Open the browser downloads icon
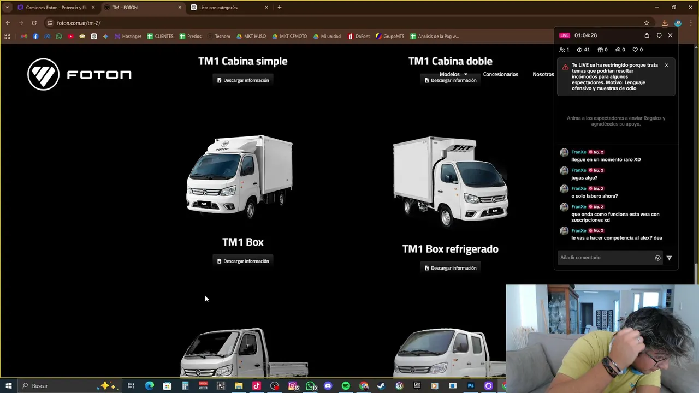699x393 pixels. [665, 23]
